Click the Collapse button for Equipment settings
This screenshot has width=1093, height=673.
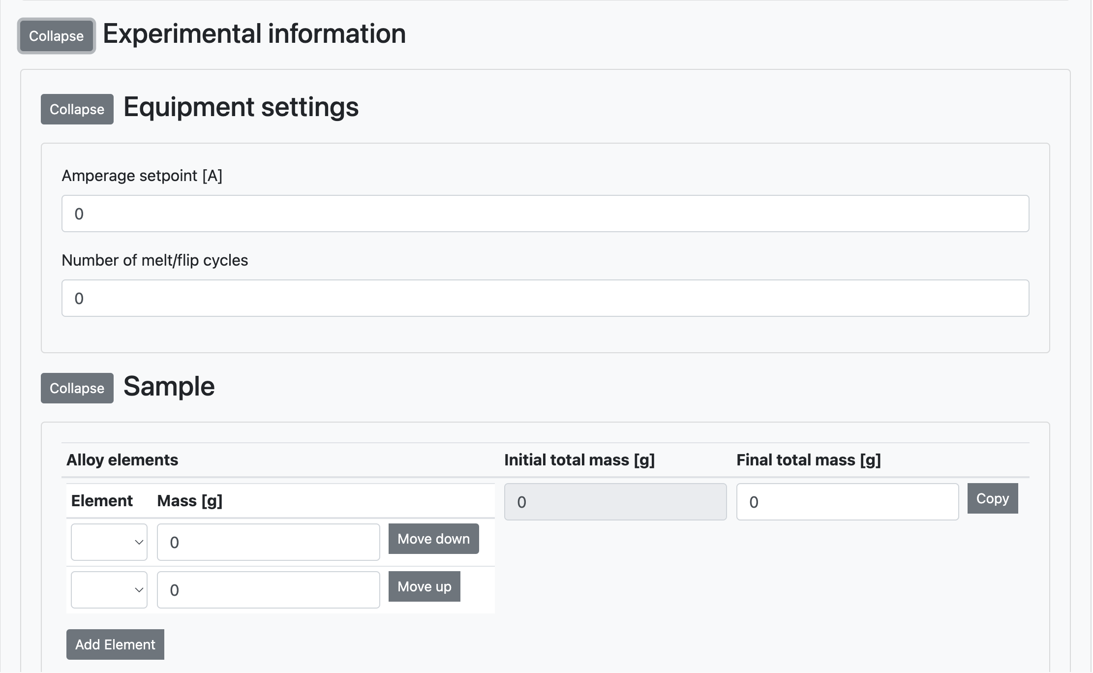click(x=76, y=109)
